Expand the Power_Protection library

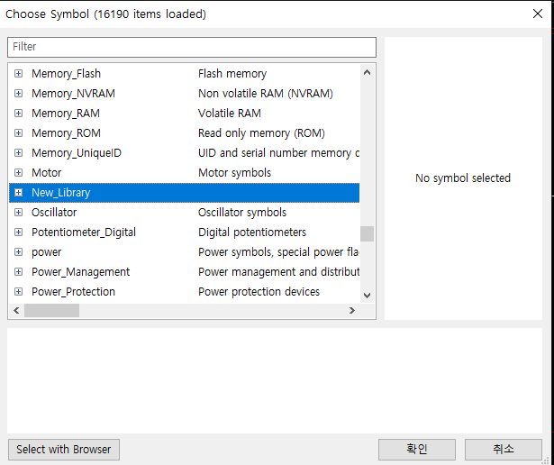click(18, 291)
